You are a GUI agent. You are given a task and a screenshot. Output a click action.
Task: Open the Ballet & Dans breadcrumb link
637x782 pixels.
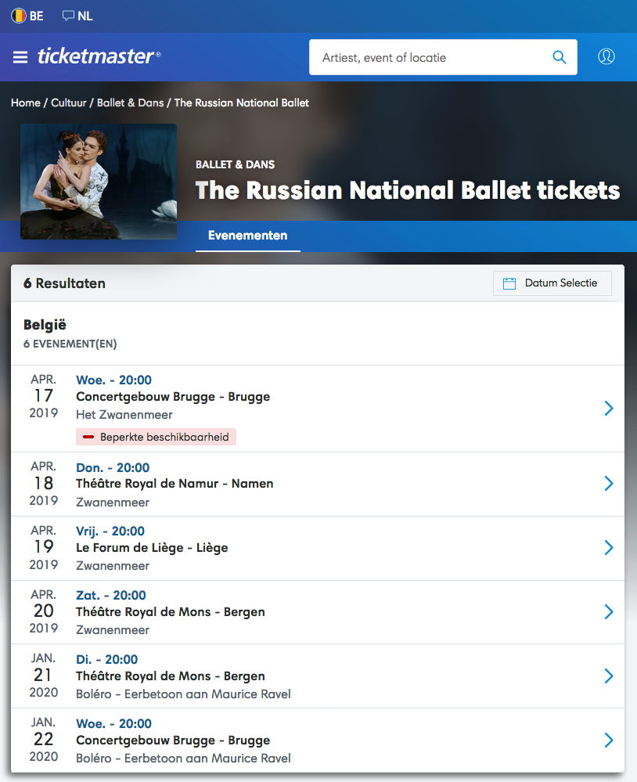click(x=130, y=103)
